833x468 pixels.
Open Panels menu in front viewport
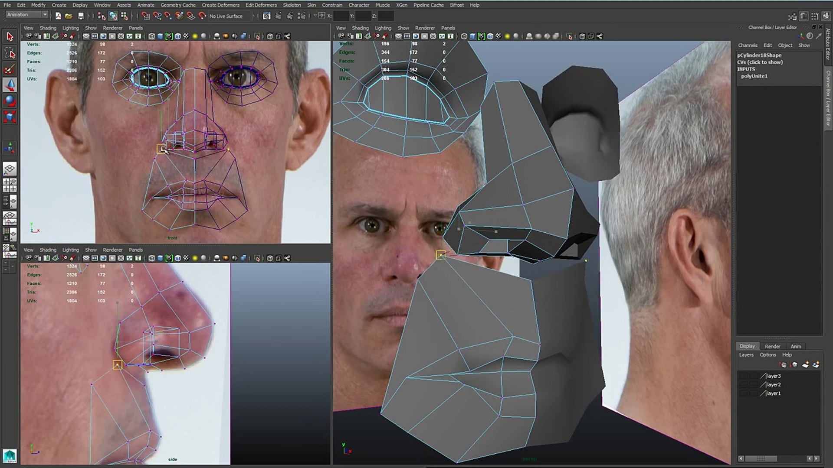(x=135, y=28)
